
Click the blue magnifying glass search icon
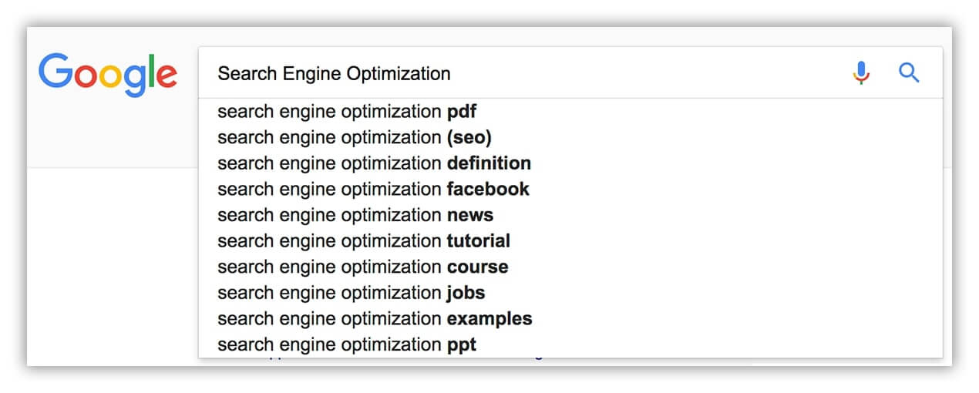(x=910, y=73)
